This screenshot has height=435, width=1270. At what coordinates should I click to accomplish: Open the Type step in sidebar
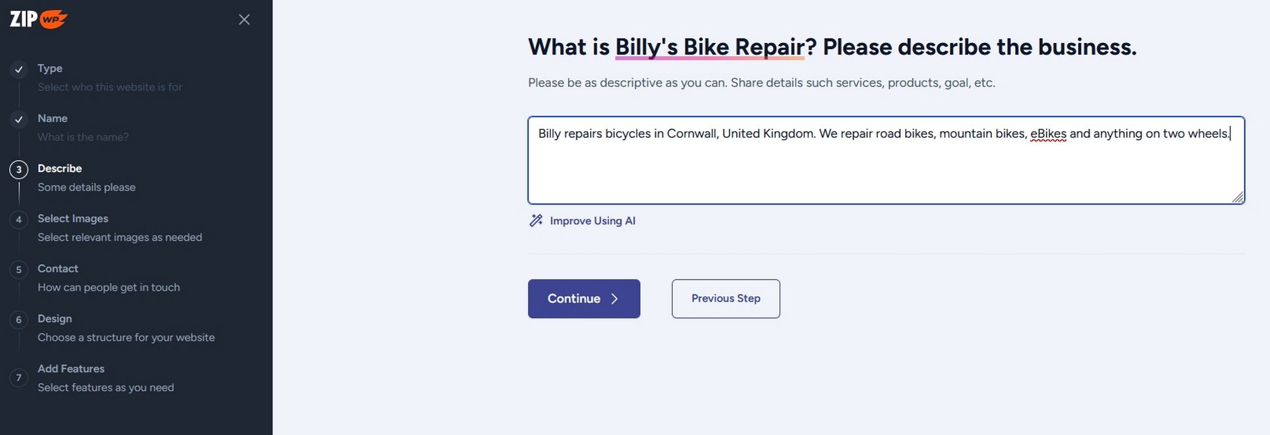[109, 77]
